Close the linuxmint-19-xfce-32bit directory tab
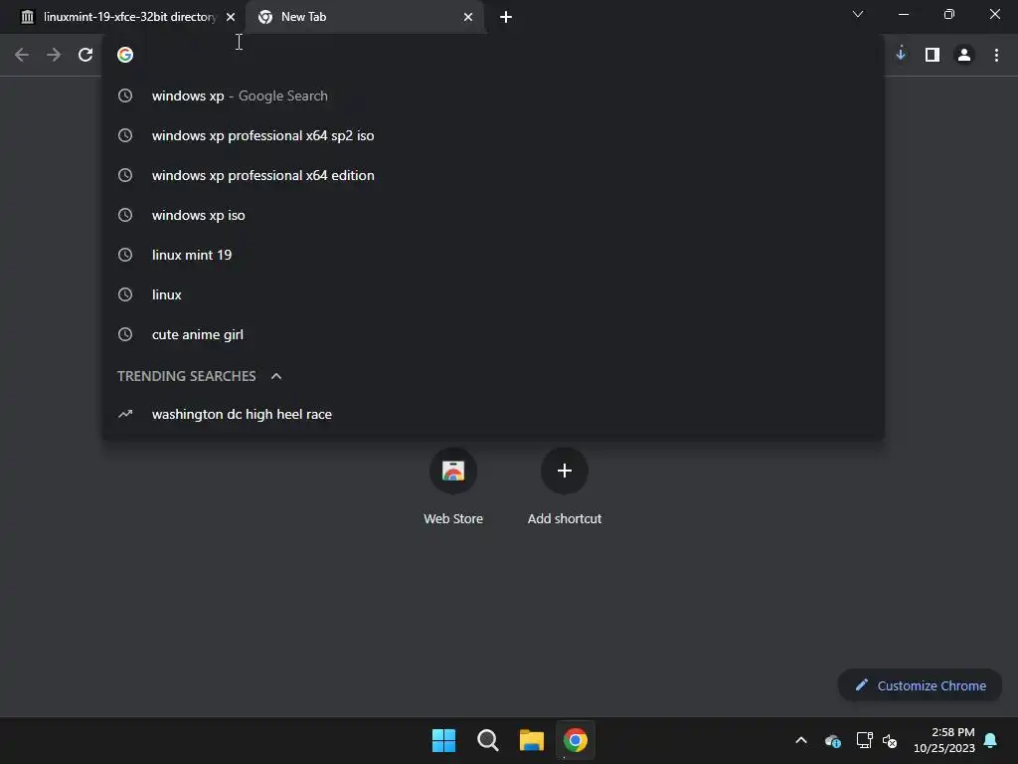The height and width of the screenshot is (764, 1018). 231,17
